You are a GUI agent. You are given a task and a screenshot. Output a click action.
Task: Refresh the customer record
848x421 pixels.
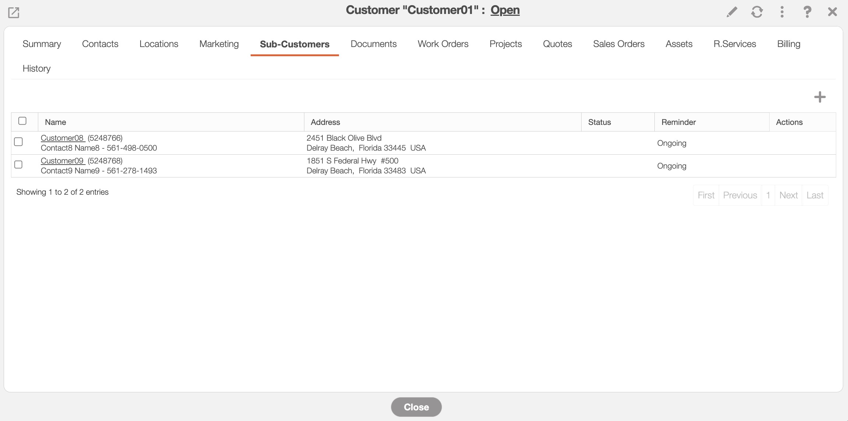point(757,12)
